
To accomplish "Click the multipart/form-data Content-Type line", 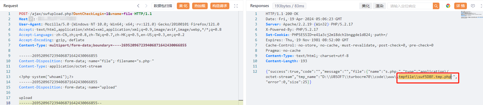I will click(x=103, y=45).
